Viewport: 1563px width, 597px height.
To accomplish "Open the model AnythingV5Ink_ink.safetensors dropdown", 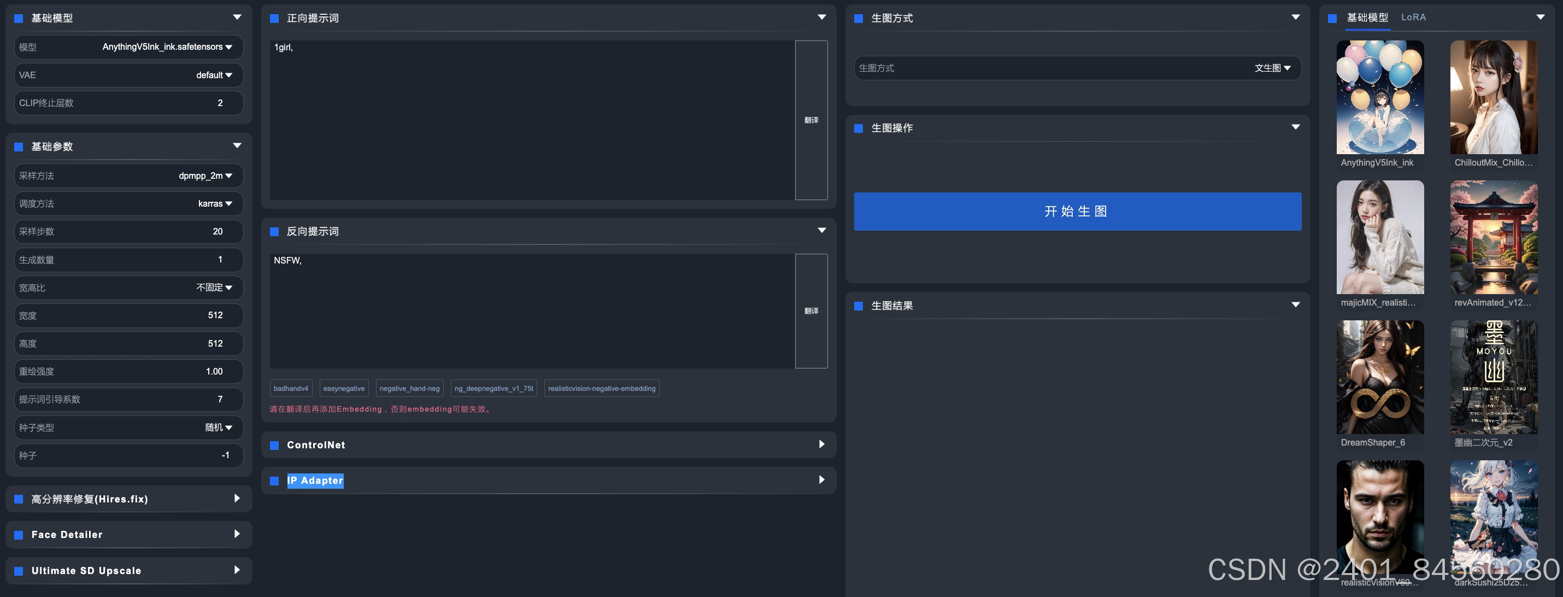I will 167,46.
